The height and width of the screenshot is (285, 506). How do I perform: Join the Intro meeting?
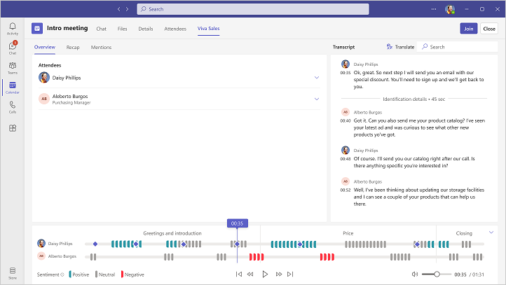pyautogui.click(x=468, y=29)
